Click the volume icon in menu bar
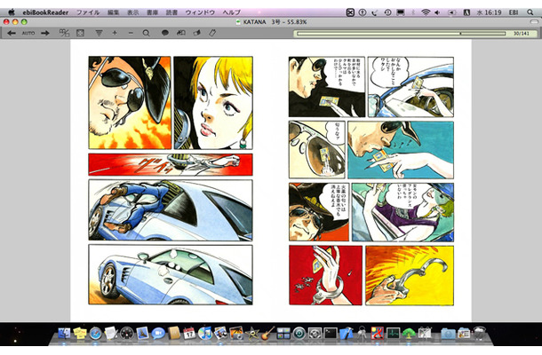Image resolution: width=542 pixels, height=355 pixels. click(x=438, y=12)
